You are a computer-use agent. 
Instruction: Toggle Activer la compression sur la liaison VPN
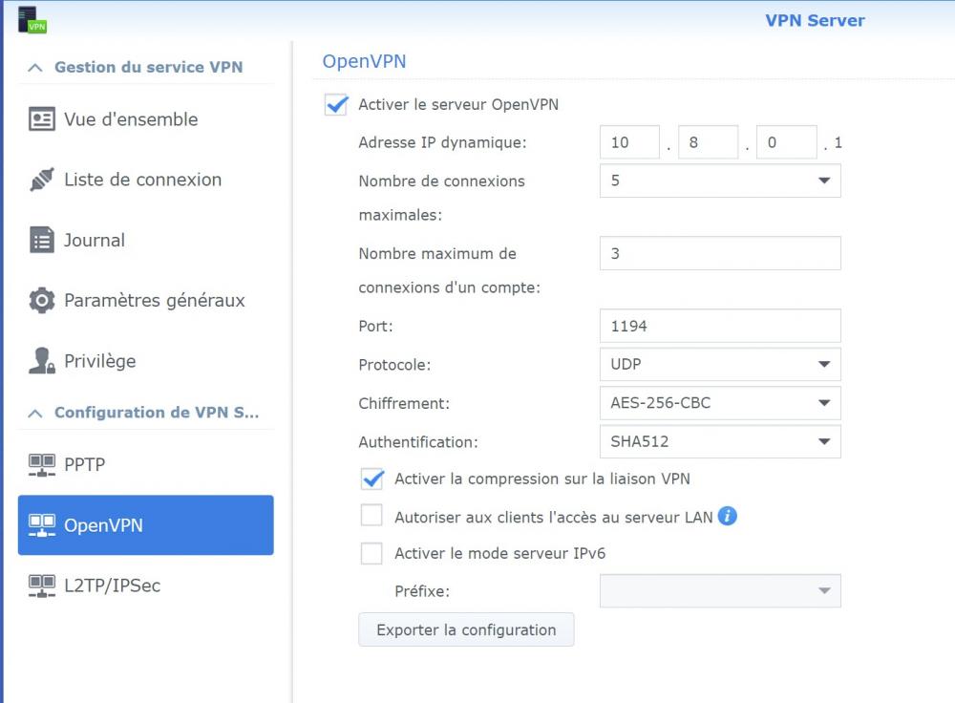tap(372, 479)
